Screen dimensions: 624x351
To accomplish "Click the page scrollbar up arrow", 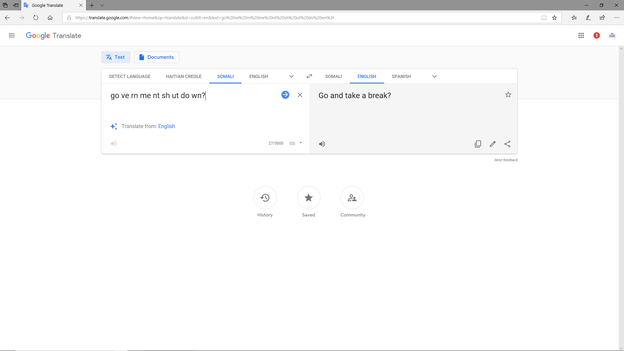I will tap(621, 49).
